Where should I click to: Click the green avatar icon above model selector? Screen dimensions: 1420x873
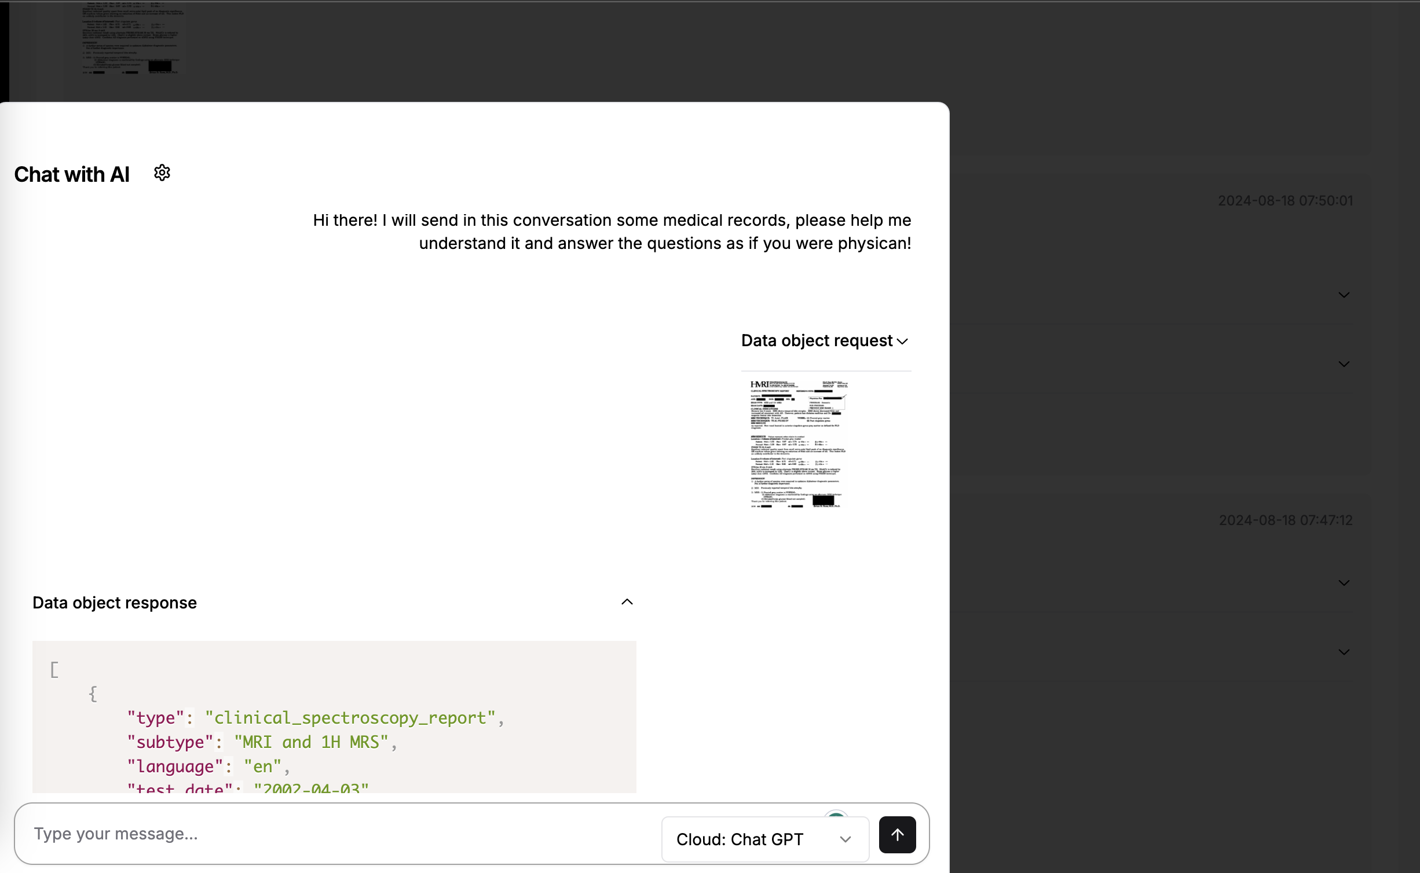(836, 816)
